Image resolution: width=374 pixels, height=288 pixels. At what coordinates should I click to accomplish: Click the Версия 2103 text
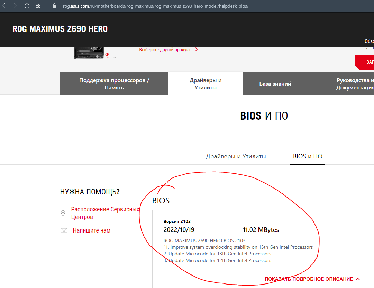pyautogui.click(x=177, y=221)
